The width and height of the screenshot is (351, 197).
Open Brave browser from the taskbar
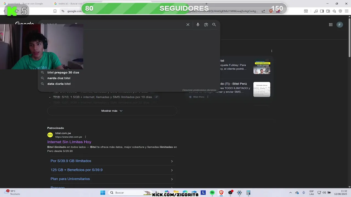[x=221, y=193]
